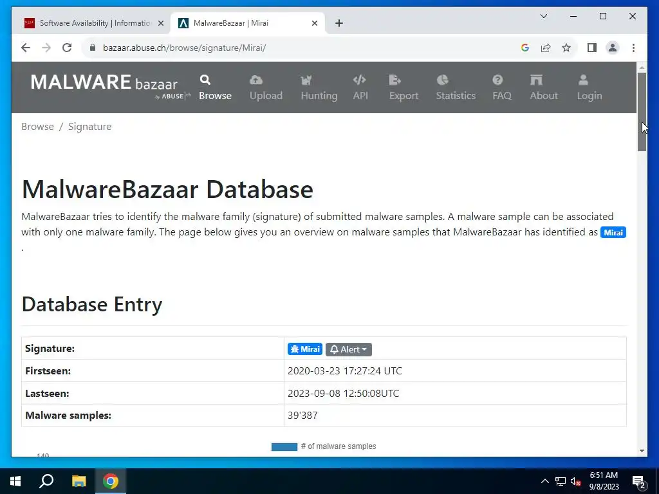The height and width of the screenshot is (494, 659).
Task: Click the Lastseen date value
Action: pos(344,394)
